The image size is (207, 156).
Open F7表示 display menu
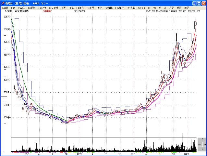90,7
